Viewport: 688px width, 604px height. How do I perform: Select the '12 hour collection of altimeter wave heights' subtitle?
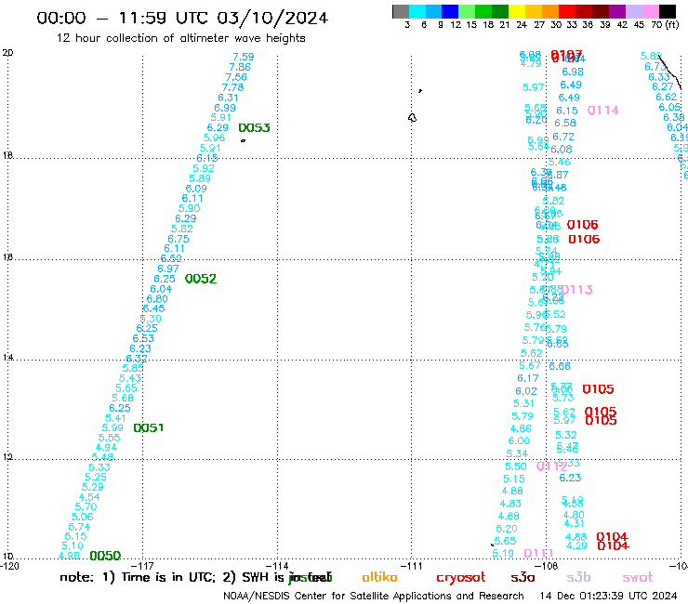click(180, 38)
